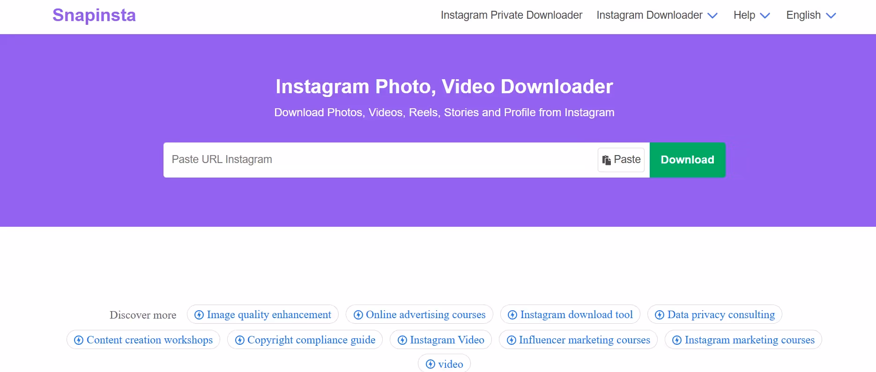Click lightning icon beside Instagram marketing courses
Screen dimensions: 876x372
[x=677, y=340]
